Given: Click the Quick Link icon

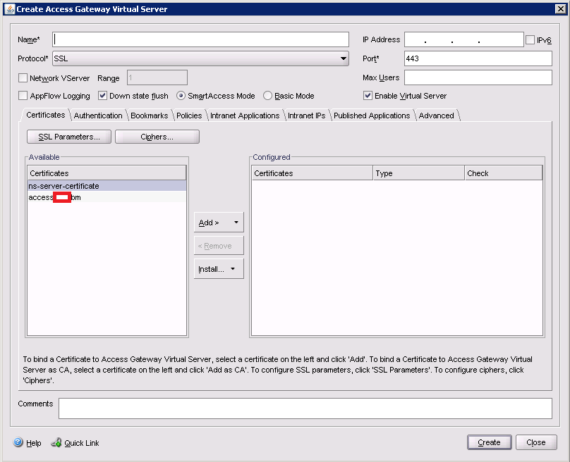Looking at the screenshot, I should pos(56,442).
